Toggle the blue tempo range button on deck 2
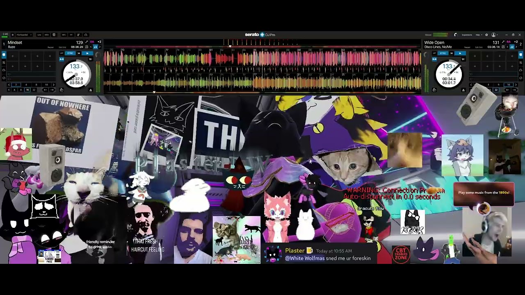Viewport: 525px width, 295px height. point(434,59)
